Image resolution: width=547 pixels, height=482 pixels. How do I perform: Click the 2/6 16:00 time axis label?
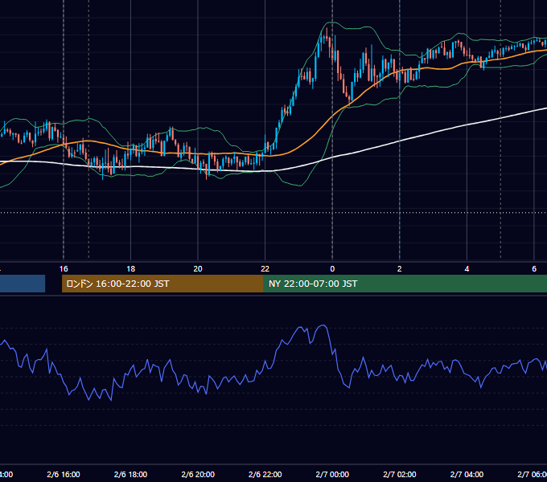(x=64, y=474)
